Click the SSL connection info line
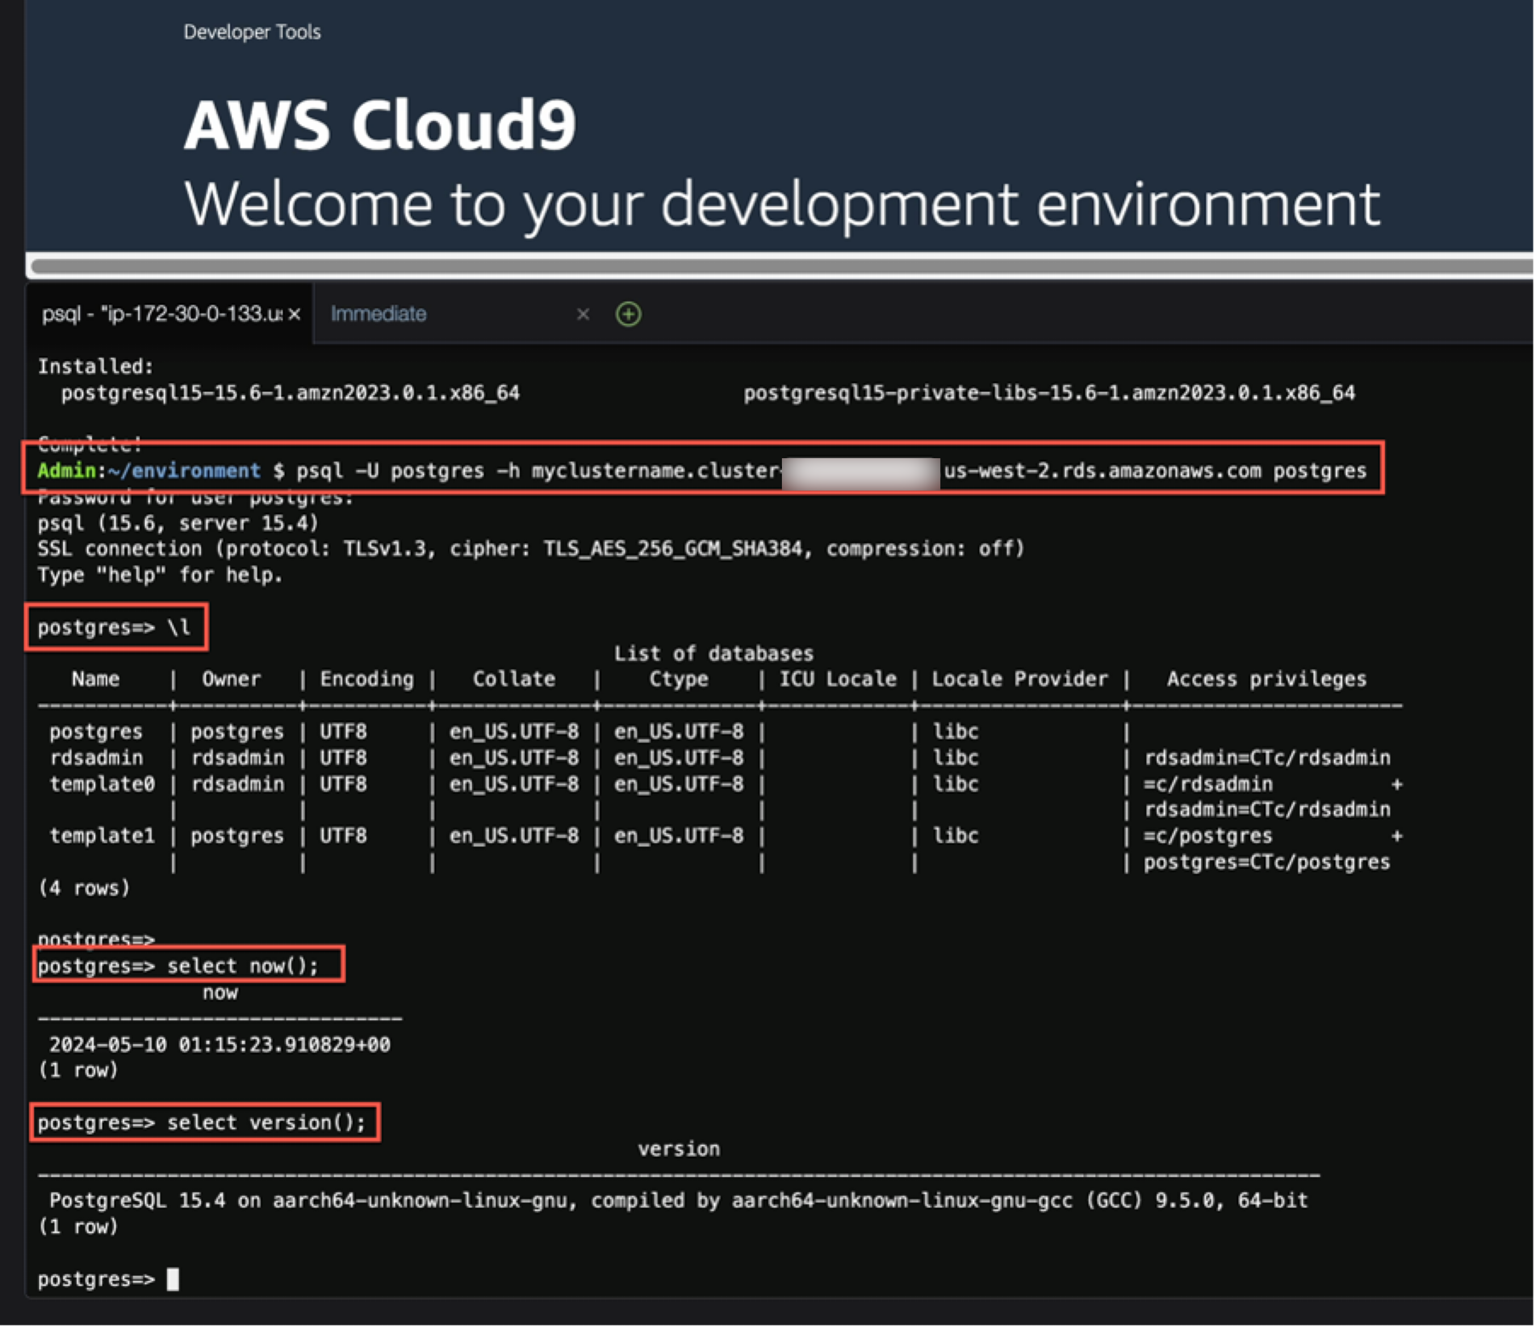1540x1332 pixels. coord(532,549)
